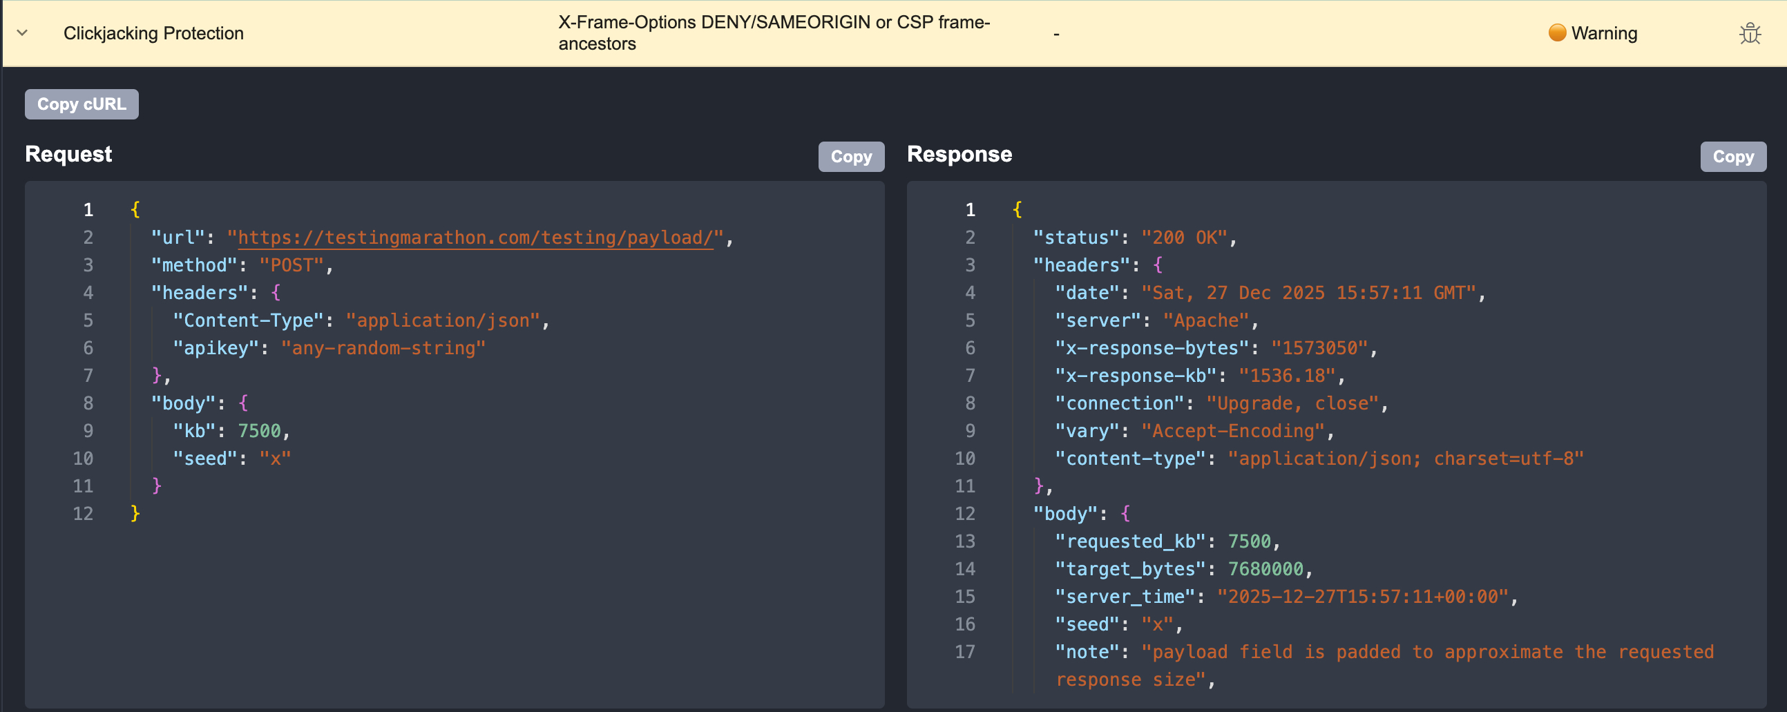Click the Request panel heading

68,154
